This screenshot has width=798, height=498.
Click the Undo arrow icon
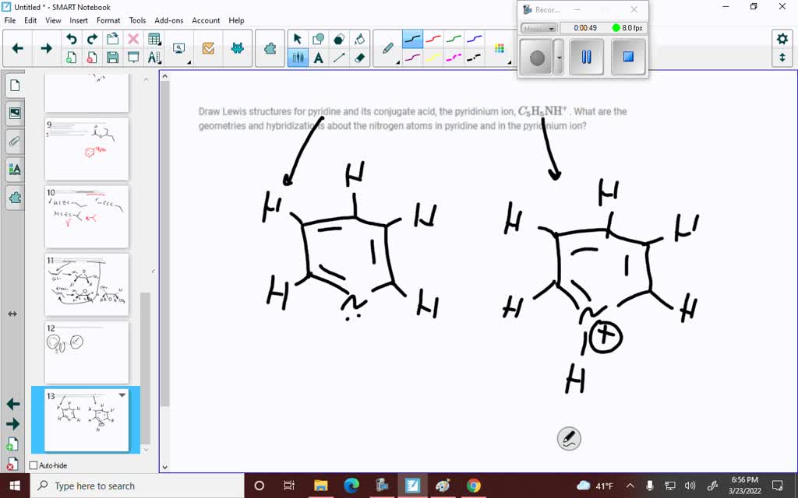(72, 39)
